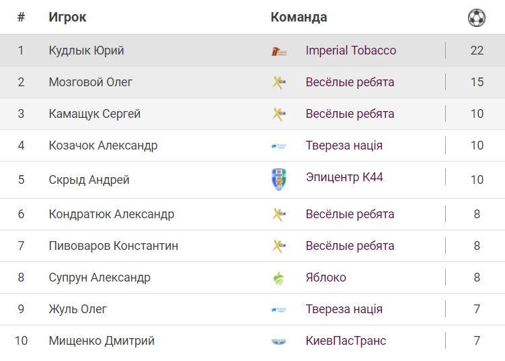Click the soccer ball goals column icon
The width and height of the screenshot is (505, 361).
(x=476, y=18)
